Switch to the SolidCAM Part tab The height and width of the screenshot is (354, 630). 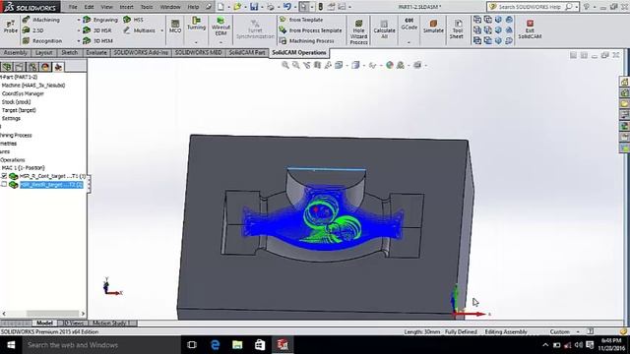click(247, 52)
